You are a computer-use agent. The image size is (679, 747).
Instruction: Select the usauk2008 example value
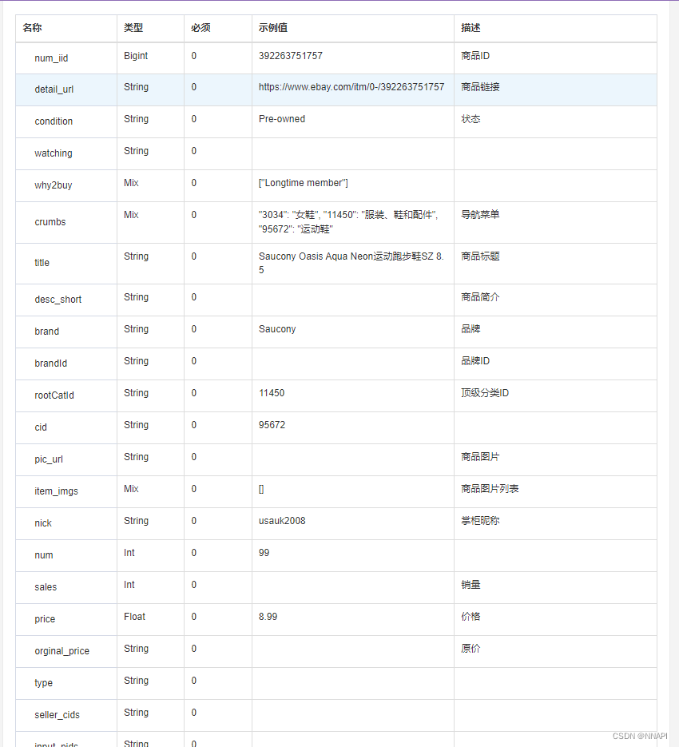click(x=282, y=520)
